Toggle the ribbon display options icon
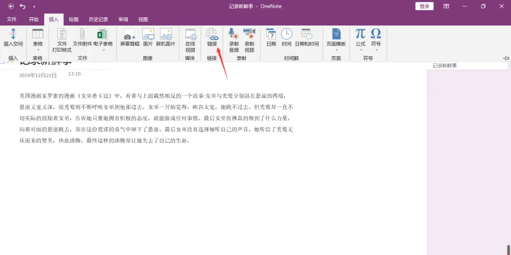511x255 pixels. point(446,6)
